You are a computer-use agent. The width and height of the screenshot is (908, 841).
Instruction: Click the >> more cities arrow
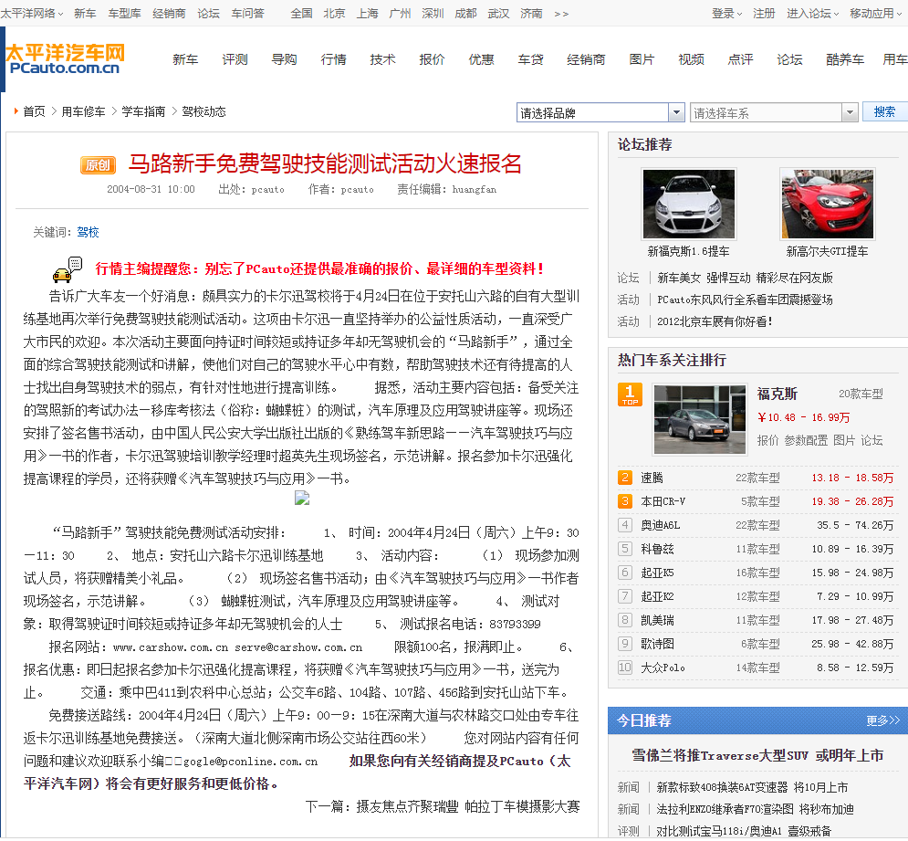[x=561, y=14]
